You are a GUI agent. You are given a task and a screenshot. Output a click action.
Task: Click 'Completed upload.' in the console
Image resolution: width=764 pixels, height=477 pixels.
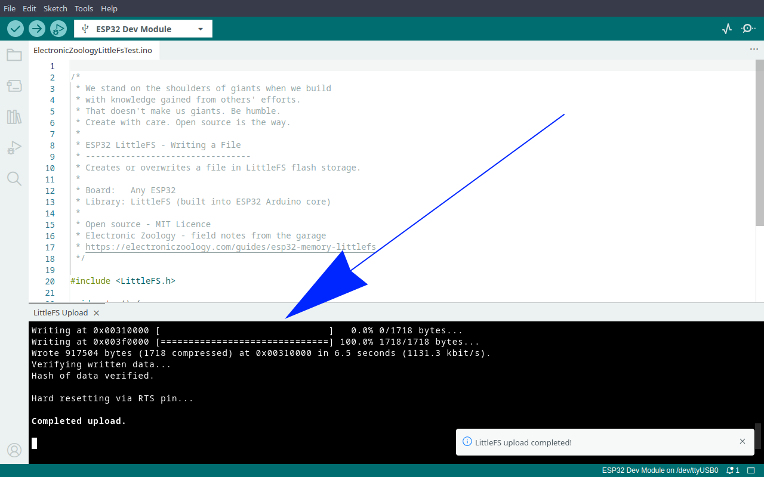coord(79,421)
